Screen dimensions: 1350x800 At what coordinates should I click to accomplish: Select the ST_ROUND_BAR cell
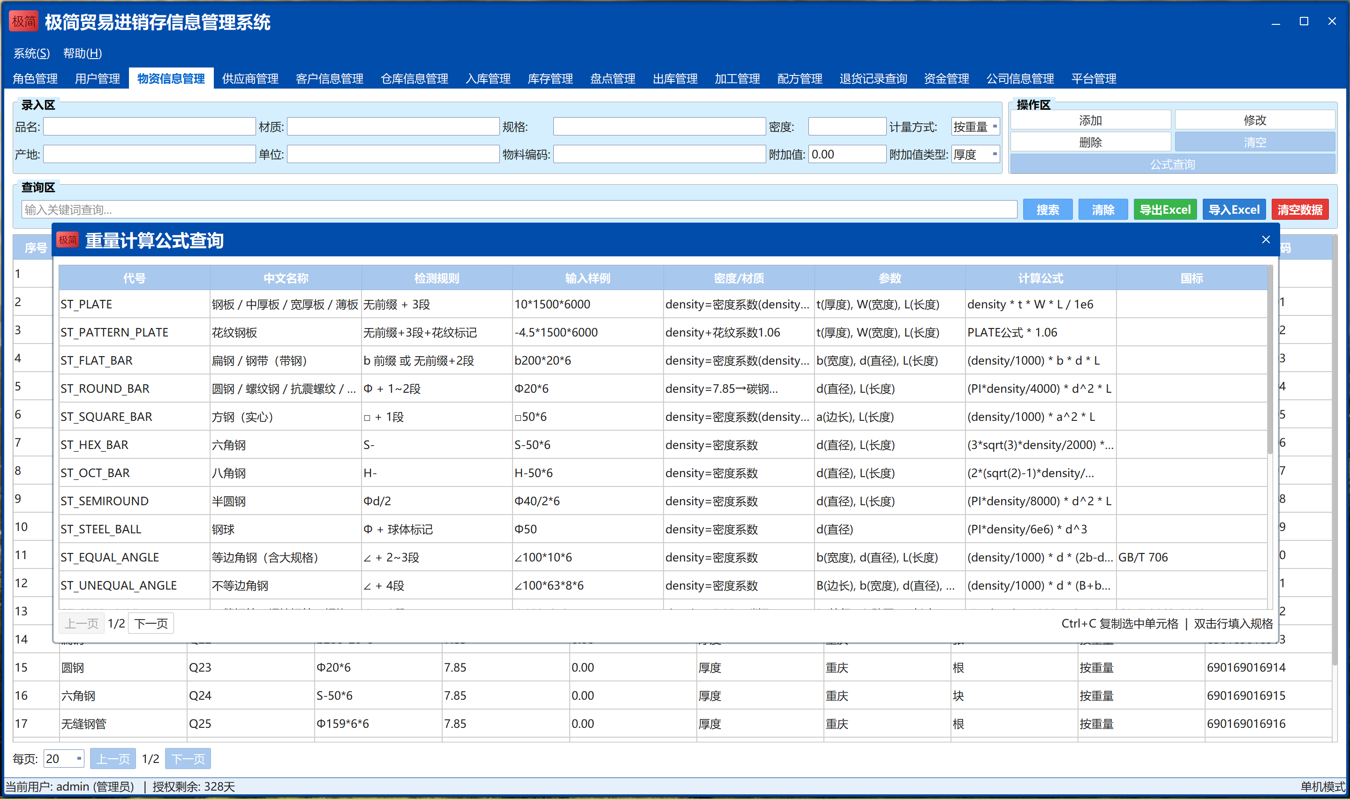(134, 388)
